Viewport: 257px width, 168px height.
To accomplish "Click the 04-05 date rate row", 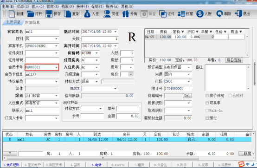I will (194, 37).
